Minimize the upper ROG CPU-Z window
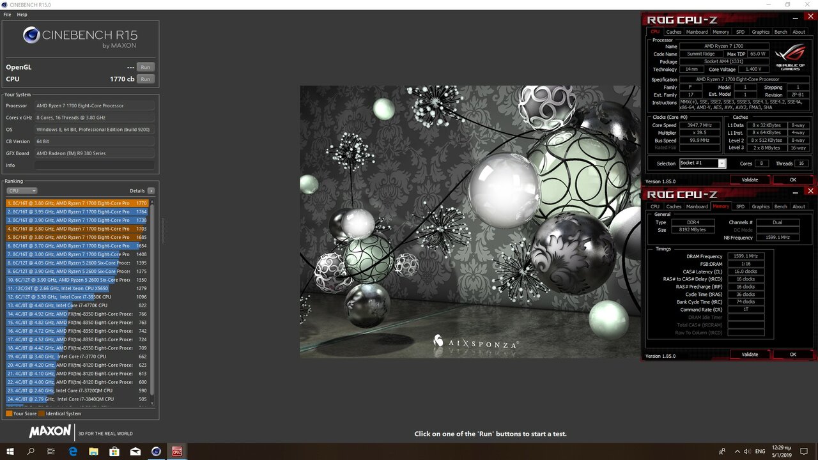 pos(797,19)
